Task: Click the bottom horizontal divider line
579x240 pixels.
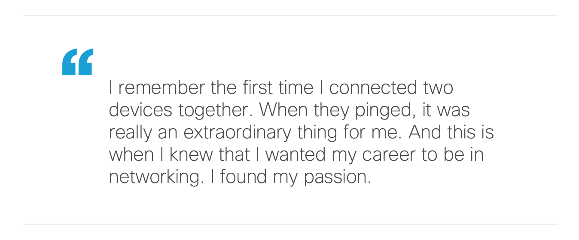Action: 290,224
